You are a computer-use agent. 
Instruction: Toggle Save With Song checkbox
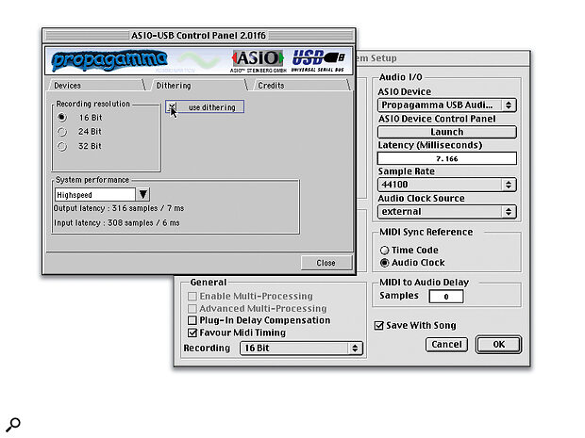tap(378, 326)
